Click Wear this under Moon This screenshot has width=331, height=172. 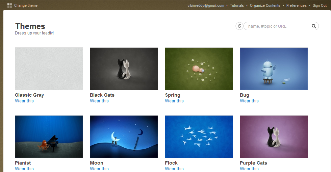[x=99, y=169]
